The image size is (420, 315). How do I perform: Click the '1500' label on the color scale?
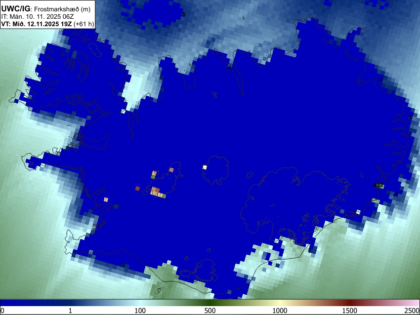(350, 311)
